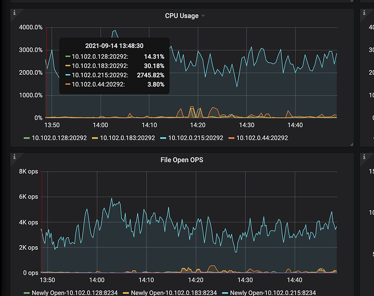Isolate the 10.102.0.44:20292 legend series
Image resolution: width=374 pixels, height=296 pixels.
coord(262,138)
